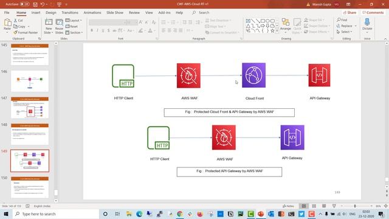Switch to Reading view
The width and height of the screenshot is (389, 219).
324,206
